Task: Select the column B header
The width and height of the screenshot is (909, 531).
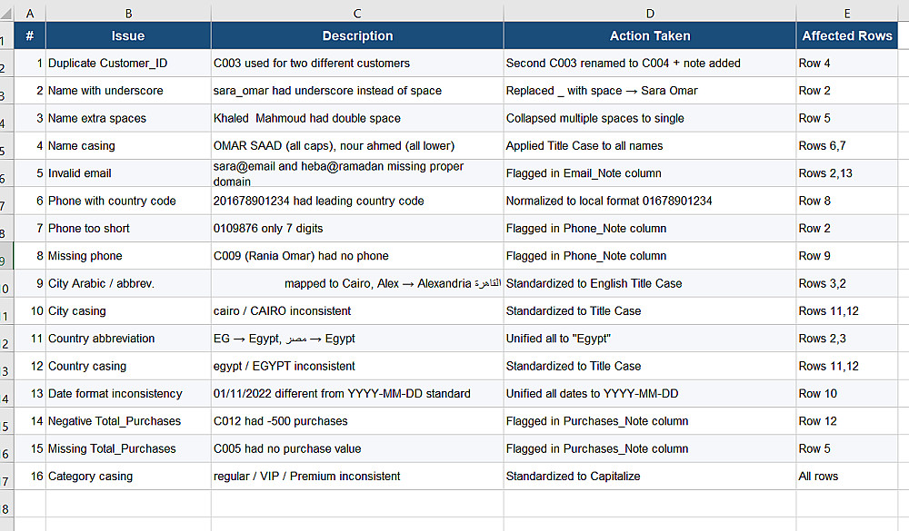Action: click(128, 13)
